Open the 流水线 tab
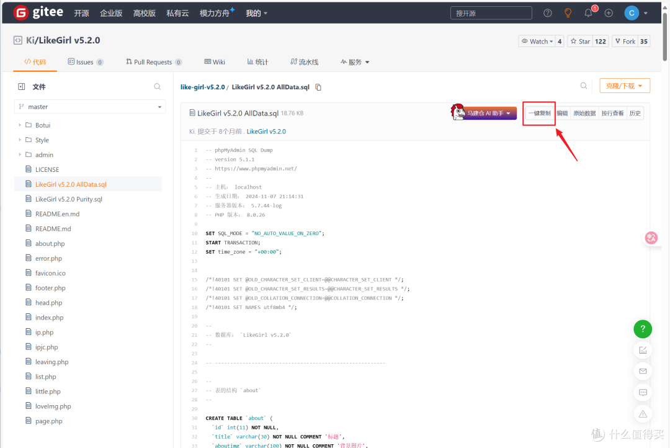The image size is (670, 448). (x=304, y=63)
